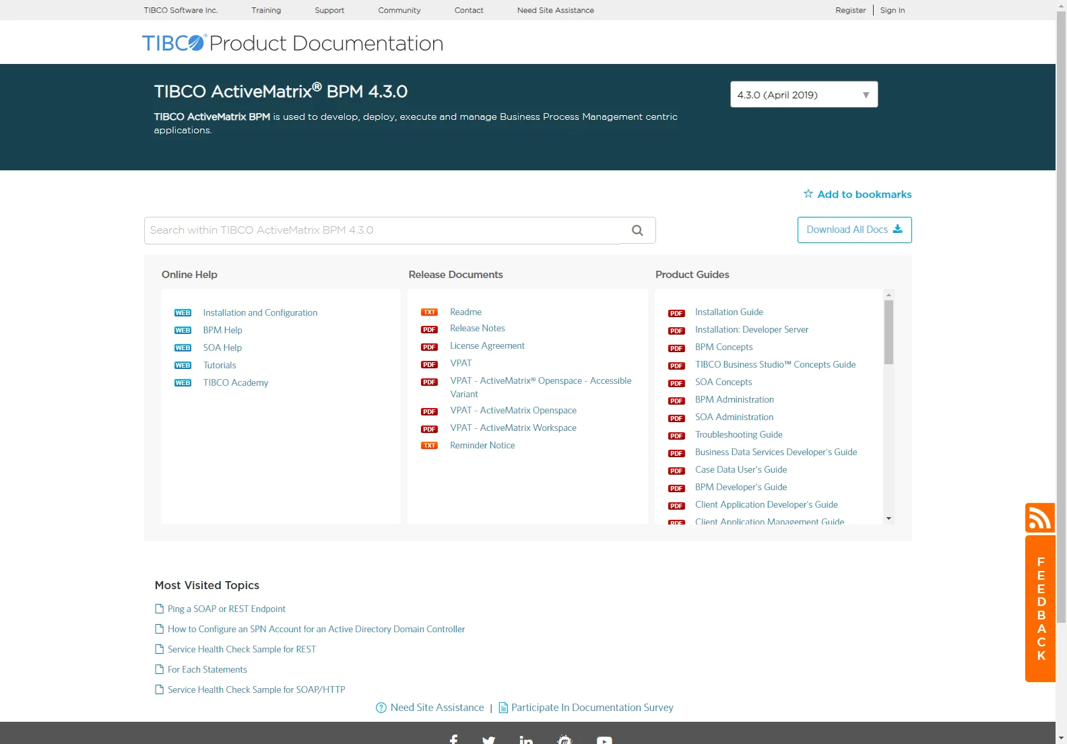Open the orange FEEDBACK tab
The width and height of the screenshot is (1067, 744).
(1040, 609)
